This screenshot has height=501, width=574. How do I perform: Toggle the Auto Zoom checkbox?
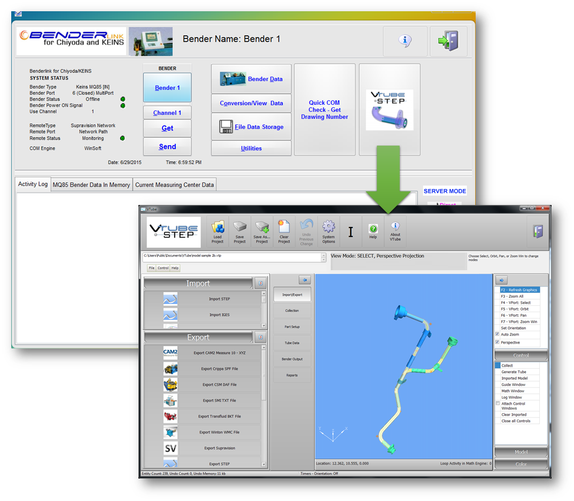coord(498,335)
